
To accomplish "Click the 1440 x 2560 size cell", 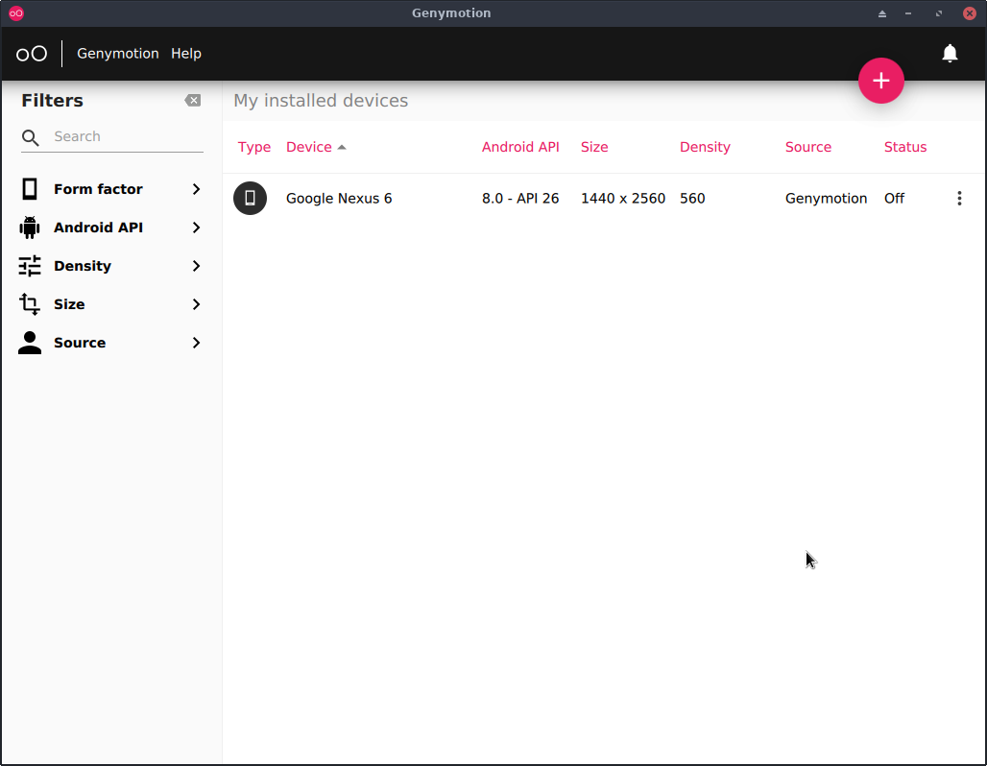I will pos(622,199).
